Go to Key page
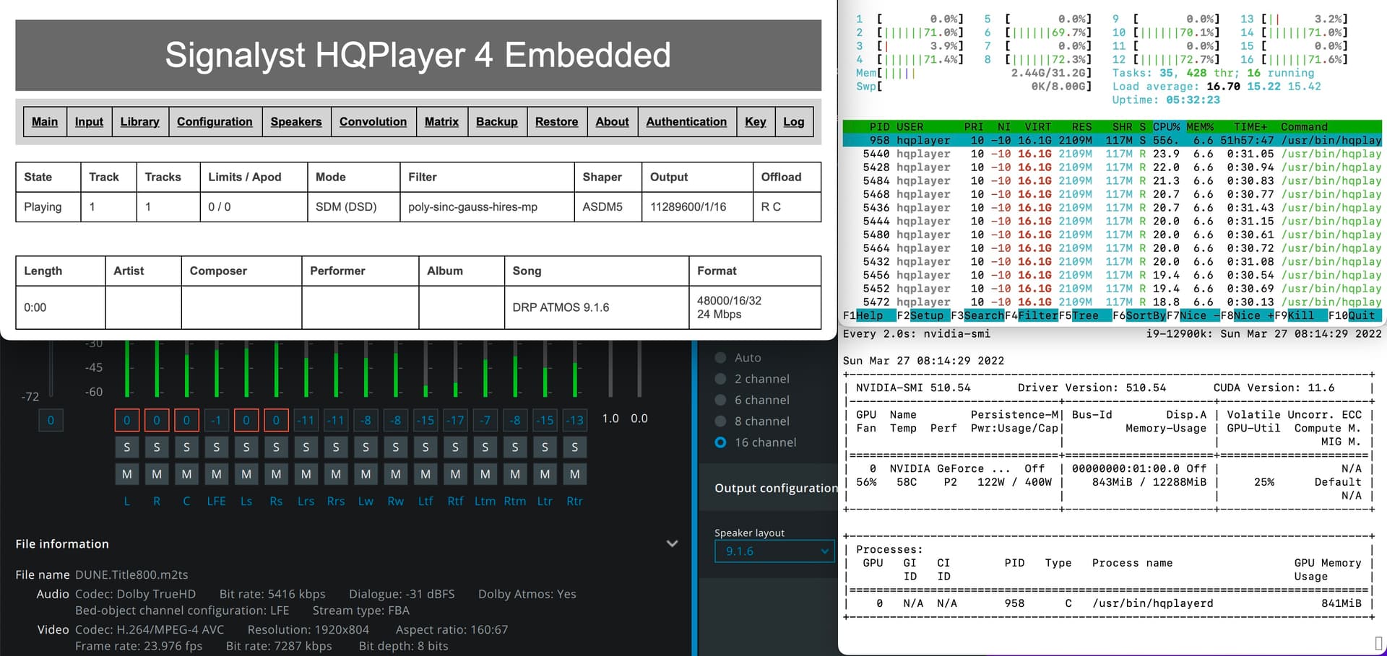This screenshot has height=656, width=1387. pos(756,122)
